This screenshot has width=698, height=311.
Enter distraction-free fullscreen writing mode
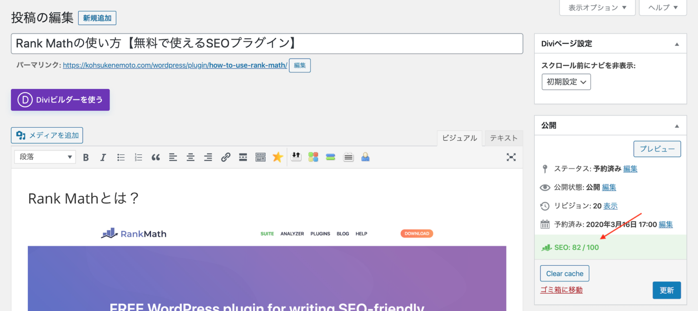coord(511,157)
